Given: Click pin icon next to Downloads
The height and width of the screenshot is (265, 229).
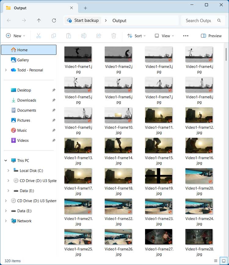Looking at the screenshot, I should pos(54,100).
